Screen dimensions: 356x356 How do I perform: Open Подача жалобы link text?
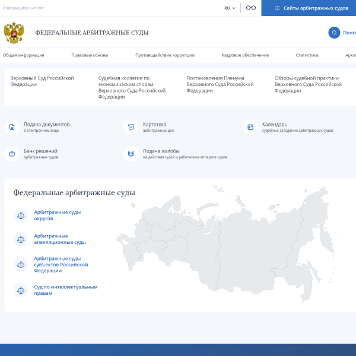185,154
